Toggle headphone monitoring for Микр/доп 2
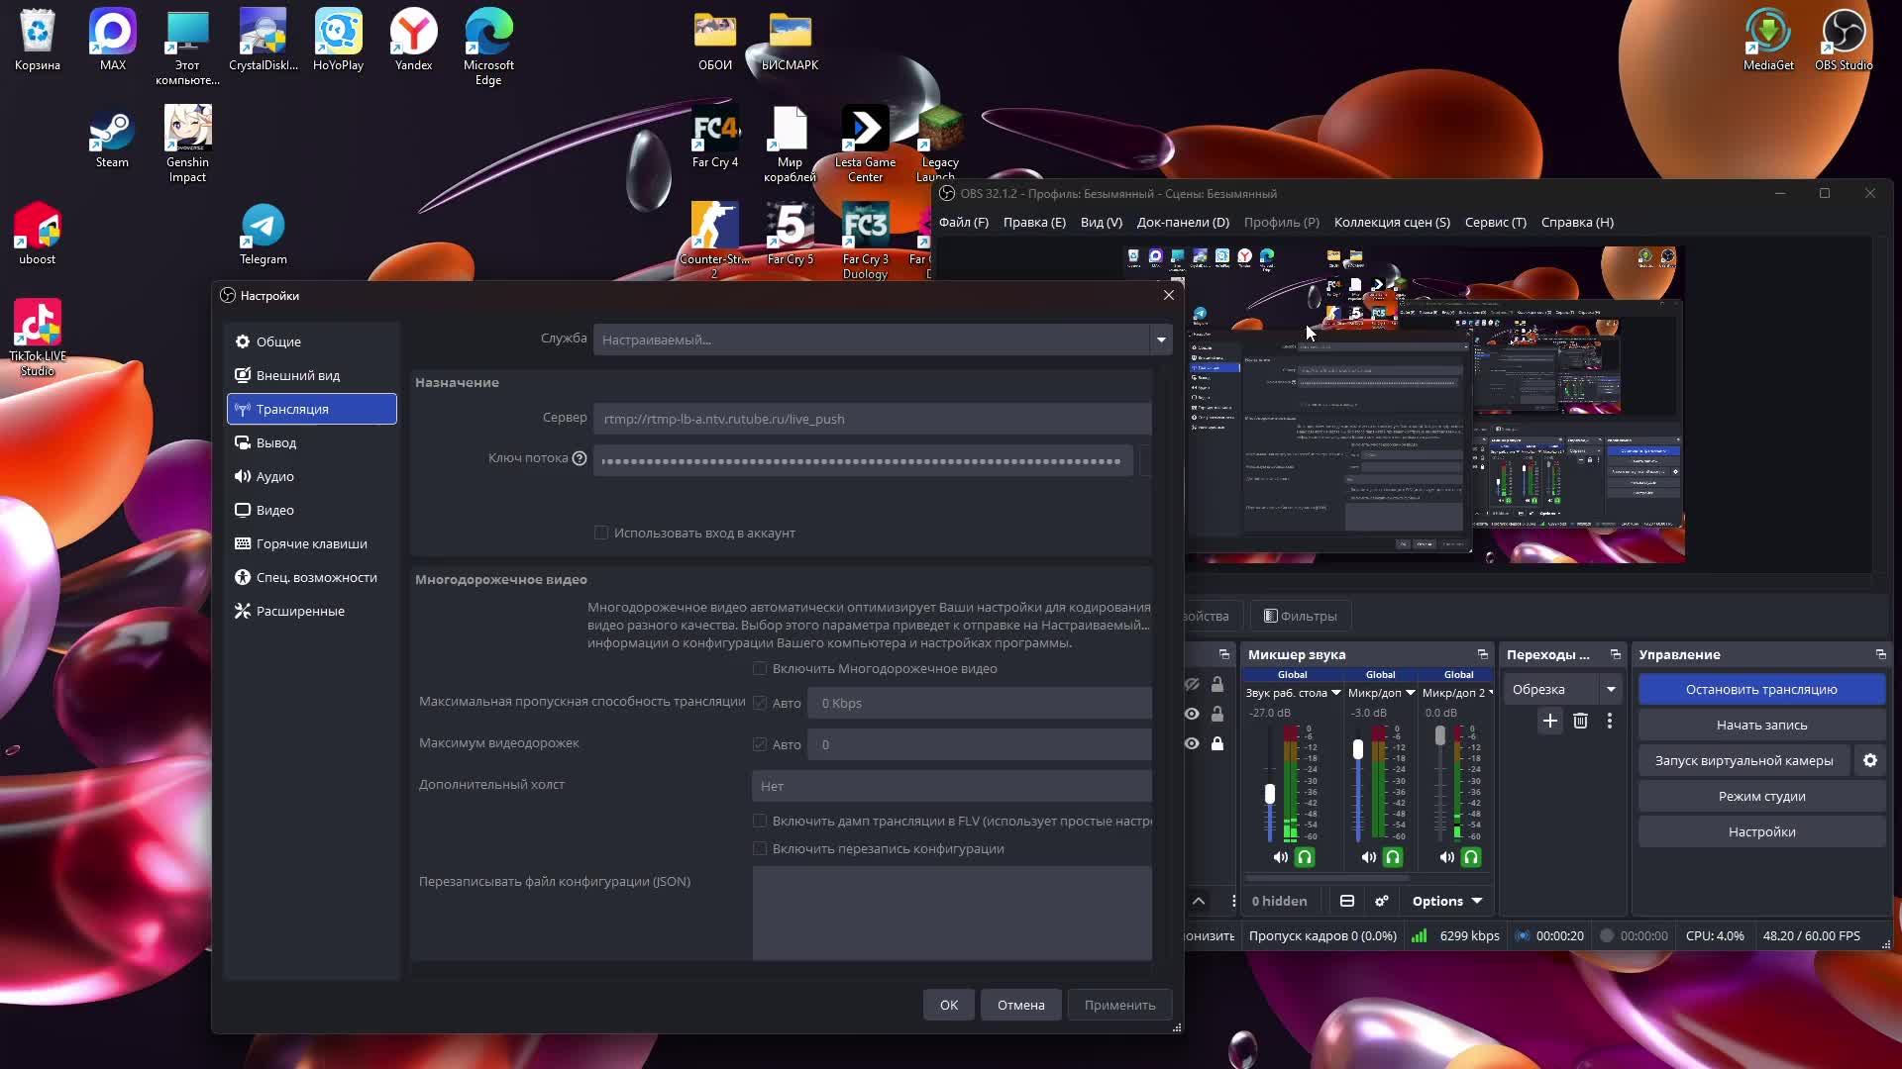Viewport: 1902px width, 1069px height. click(x=1471, y=857)
